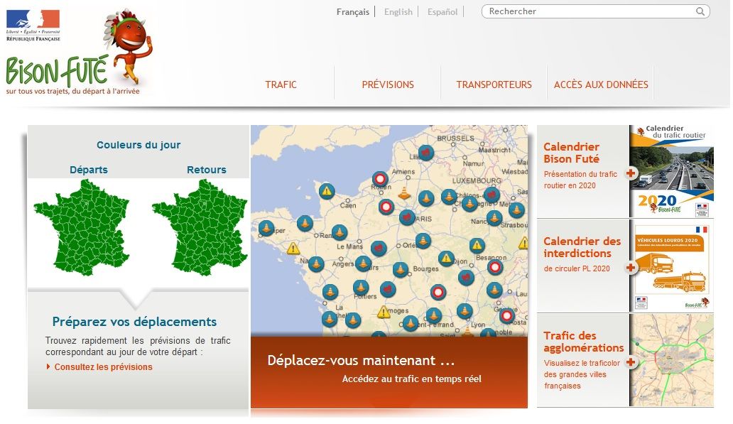Expand the Trafic des agglomérations plus icon

[631, 362]
